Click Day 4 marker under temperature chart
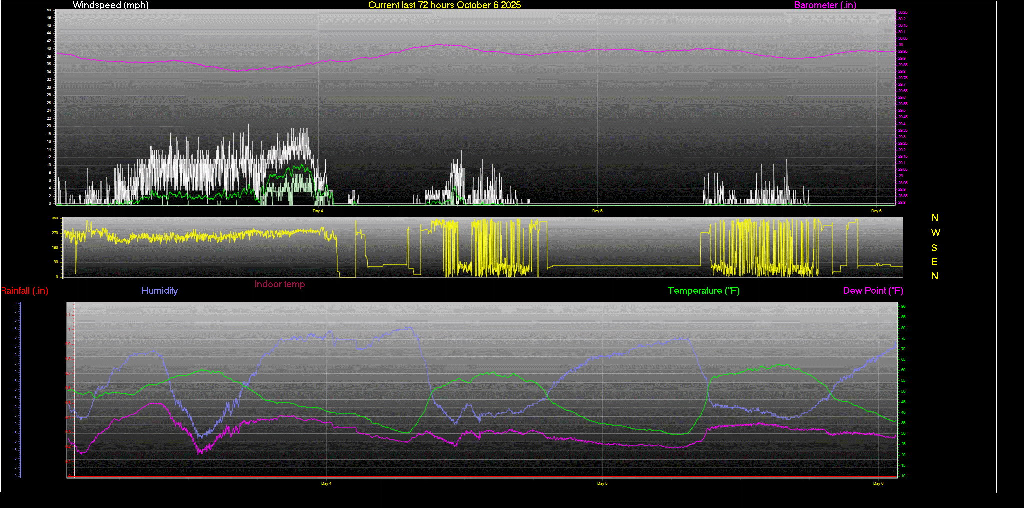The height and width of the screenshot is (508, 1024). point(326,484)
